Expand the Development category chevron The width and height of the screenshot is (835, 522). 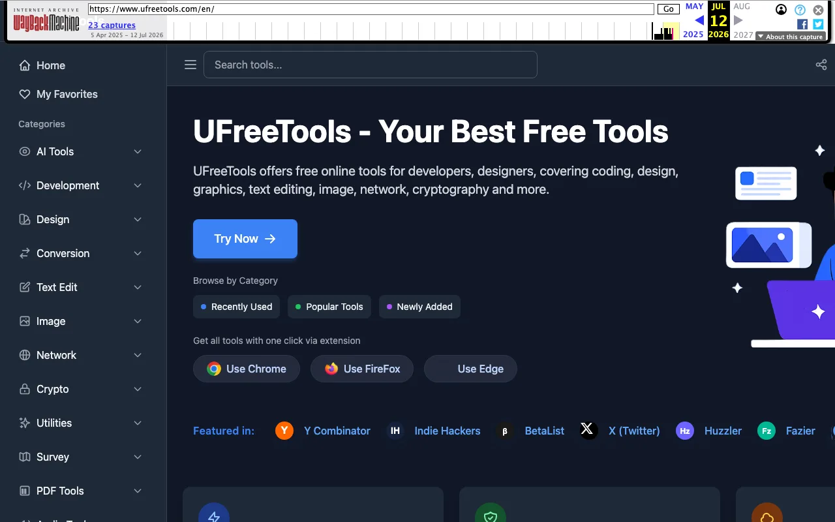pos(138,185)
